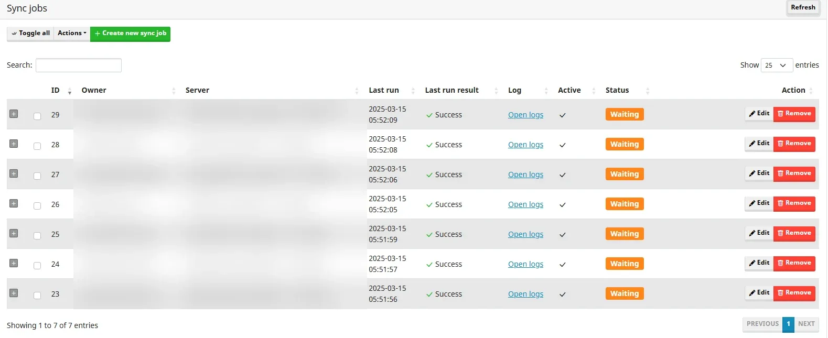Edit sync job 29
This screenshot has width=828, height=338.
coord(759,114)
